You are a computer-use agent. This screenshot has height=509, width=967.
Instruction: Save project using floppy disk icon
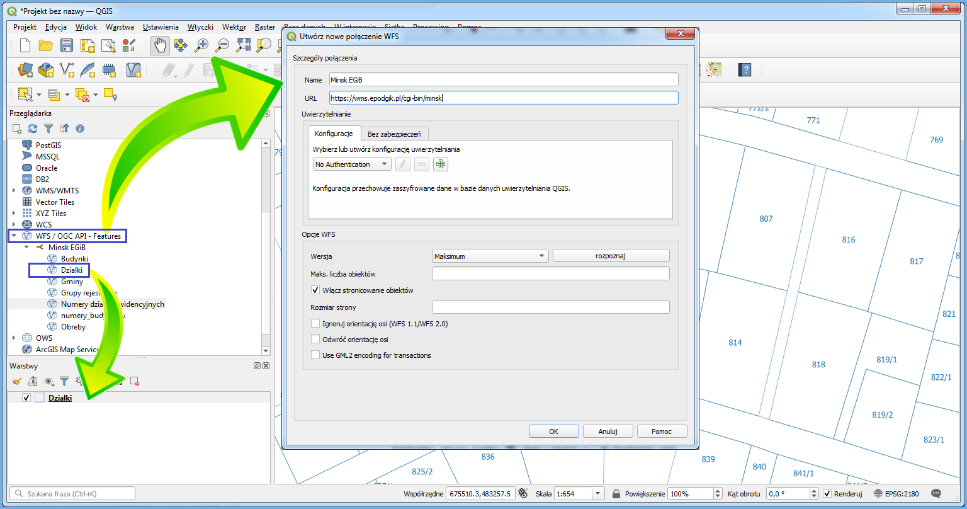click(x=67, y=45)
